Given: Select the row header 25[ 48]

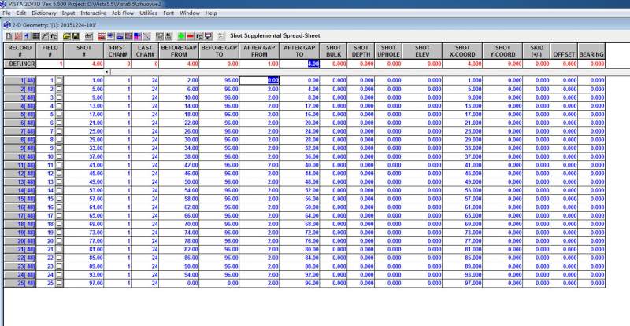Looking at the screenshot, I should (x=20, y=283).
